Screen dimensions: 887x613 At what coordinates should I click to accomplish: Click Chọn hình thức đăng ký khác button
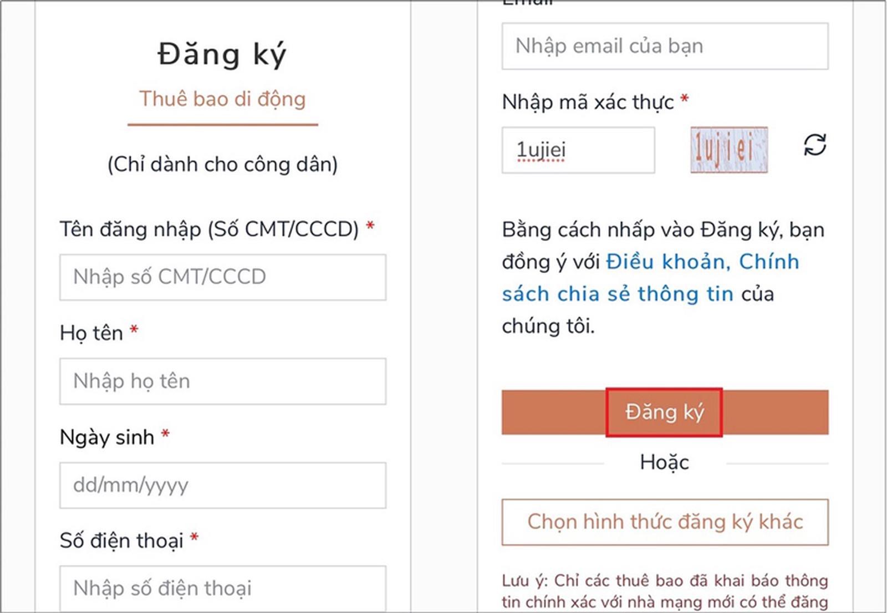665,522
